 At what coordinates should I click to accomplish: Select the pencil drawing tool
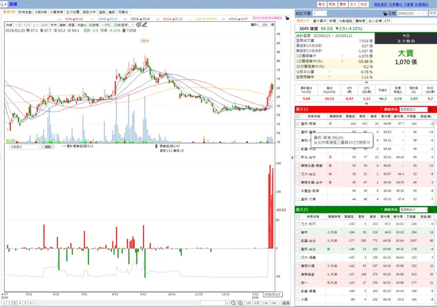pyautogui.click(x=144, y=25)
